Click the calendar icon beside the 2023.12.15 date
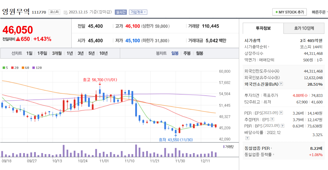Viewport: 328px width, 170px height. pos(66,12)
